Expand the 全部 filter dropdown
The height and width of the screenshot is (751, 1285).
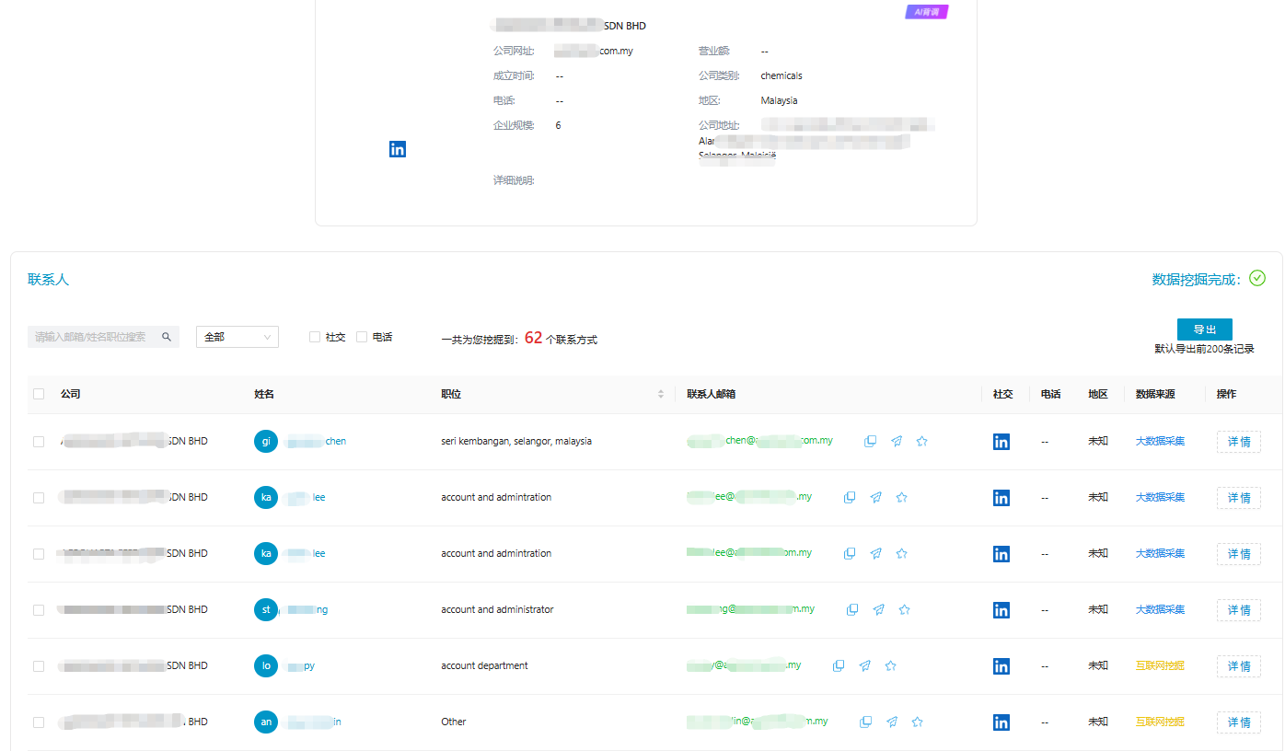click(x=237, y=338)
